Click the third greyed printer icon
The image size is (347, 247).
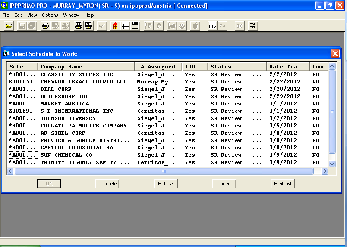click(x=65, y=26)
